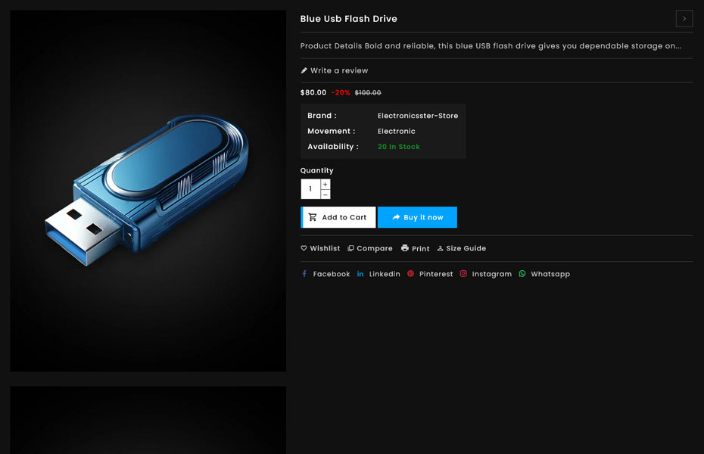Image resolution: width=704 pixels, height=454 pixels.
Task: Open the Size Guide
Action: 462,248
